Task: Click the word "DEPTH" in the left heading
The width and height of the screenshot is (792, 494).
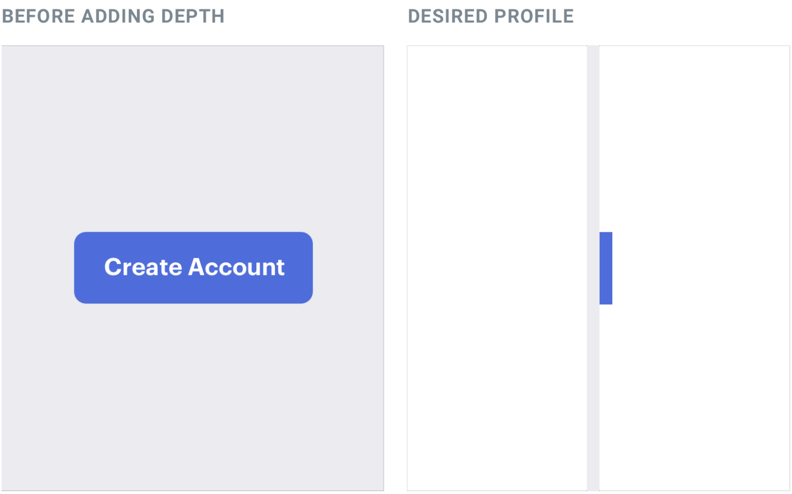Action: click(x=192, y=16)
